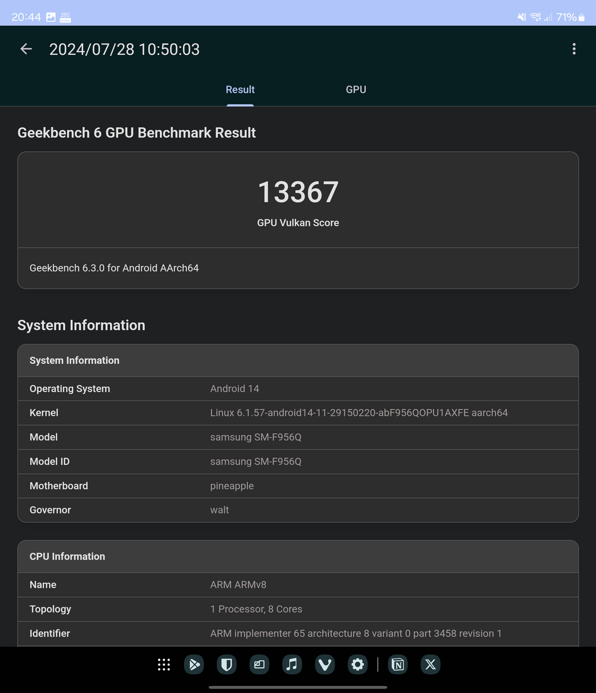Open X app in taskbar
The image size is (596, 693).
[x=431, y=665]
